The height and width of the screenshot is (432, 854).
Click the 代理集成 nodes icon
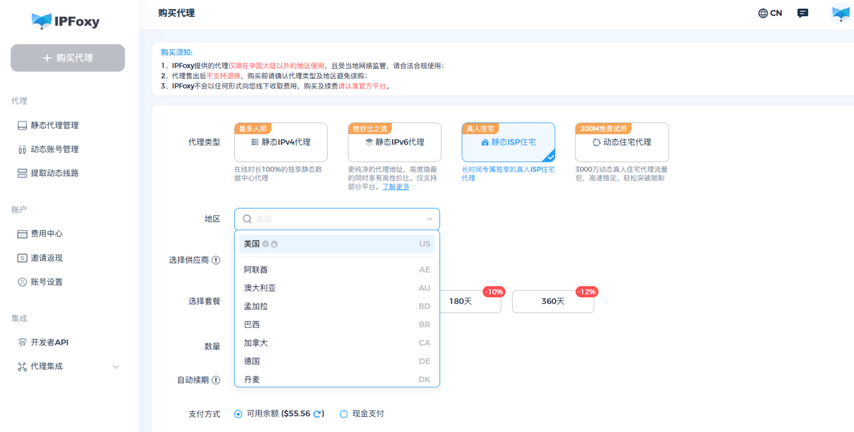22,366
